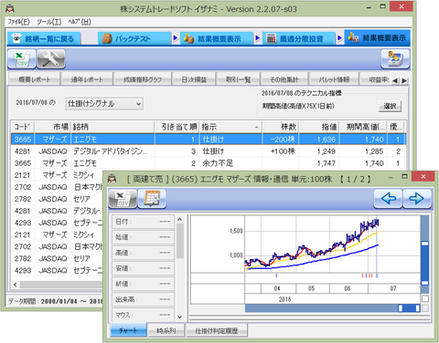
Task: Click the 始値 field
Action: [x=143, y=237]
